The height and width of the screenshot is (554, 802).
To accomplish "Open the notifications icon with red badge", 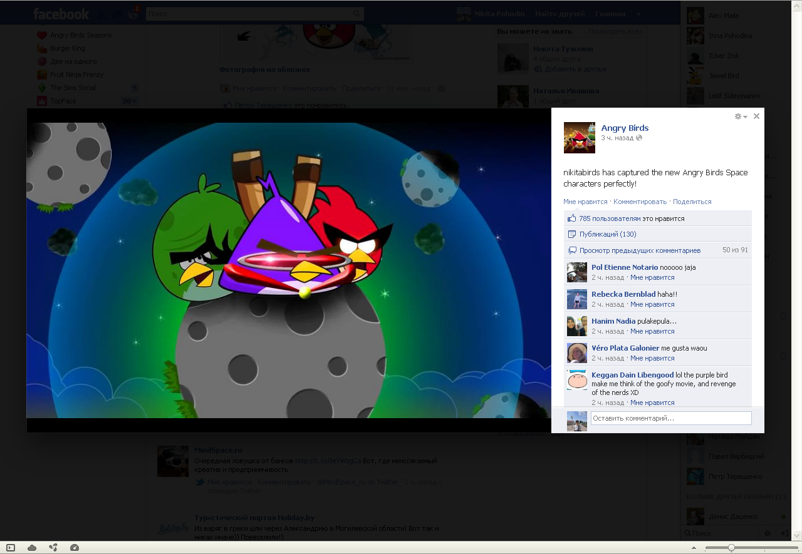I will pyautogui.click(x=134, y=12).
